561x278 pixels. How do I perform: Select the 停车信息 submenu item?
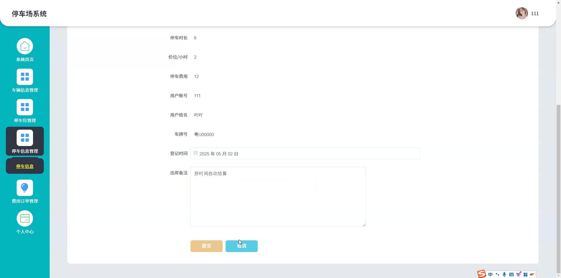click(25, 166)
